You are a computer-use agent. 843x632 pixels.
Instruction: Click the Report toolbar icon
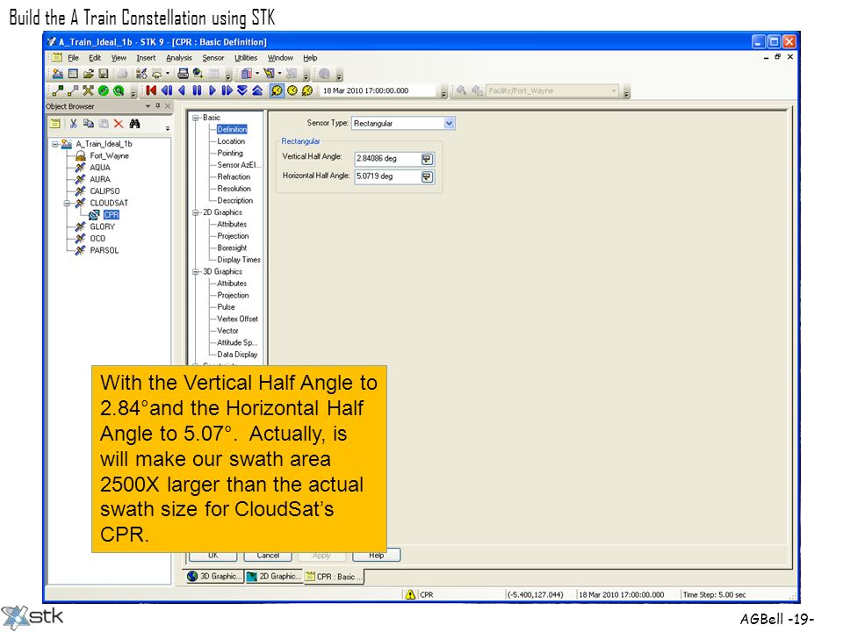click(247, 74)
